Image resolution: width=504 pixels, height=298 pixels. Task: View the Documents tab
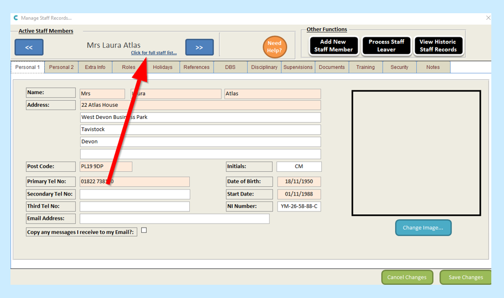click(332, 67)
